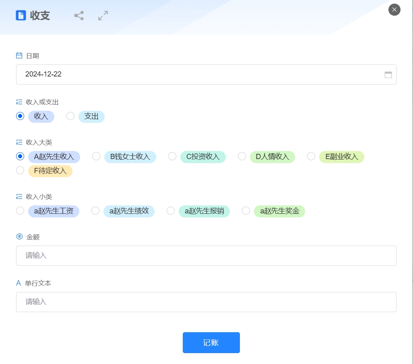
Task: Choose B钱女士收入 category
Action: tap(96, 156)
